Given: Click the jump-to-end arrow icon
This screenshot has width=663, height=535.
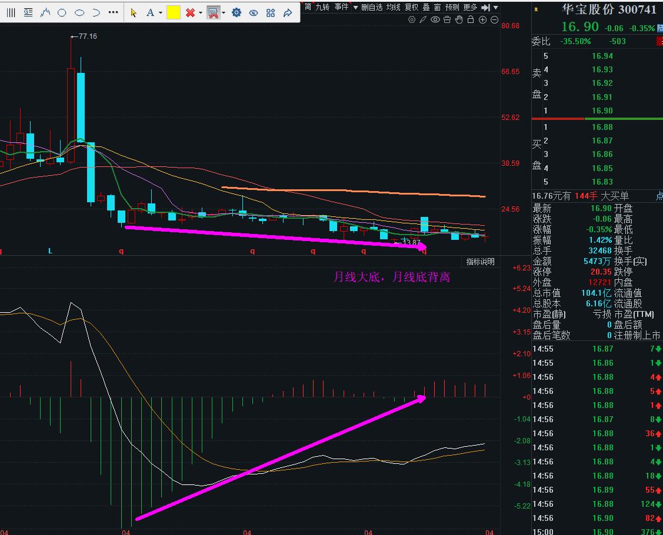Looking at the screenshot, I should pyautogui.click(x=486, y=7).
